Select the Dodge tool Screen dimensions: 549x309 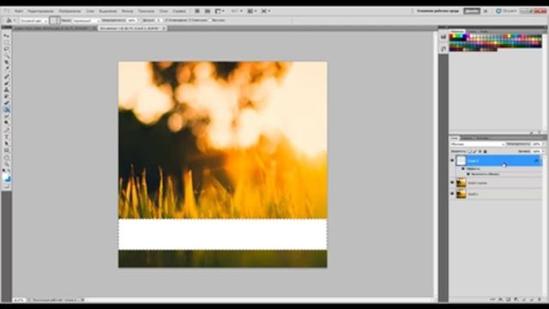pos(7,123)
